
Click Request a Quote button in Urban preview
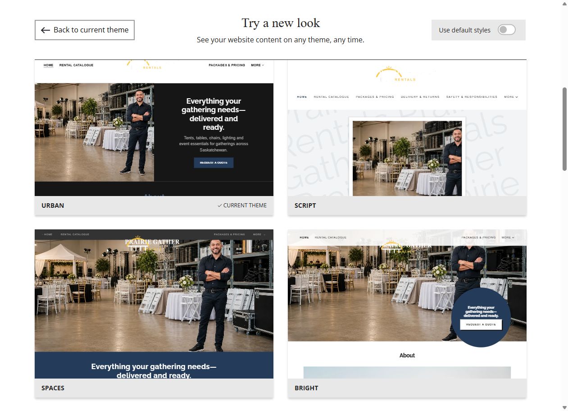coord(214,163)
